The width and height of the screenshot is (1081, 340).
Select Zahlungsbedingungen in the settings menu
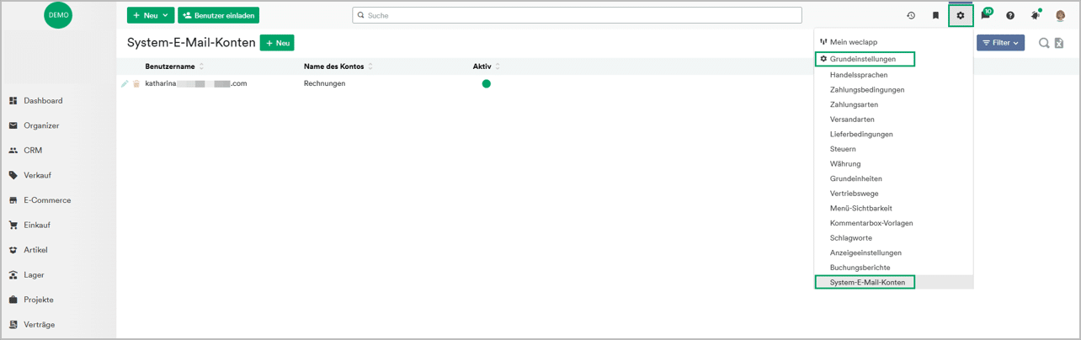pyautogui.click(x=867, y=90)
